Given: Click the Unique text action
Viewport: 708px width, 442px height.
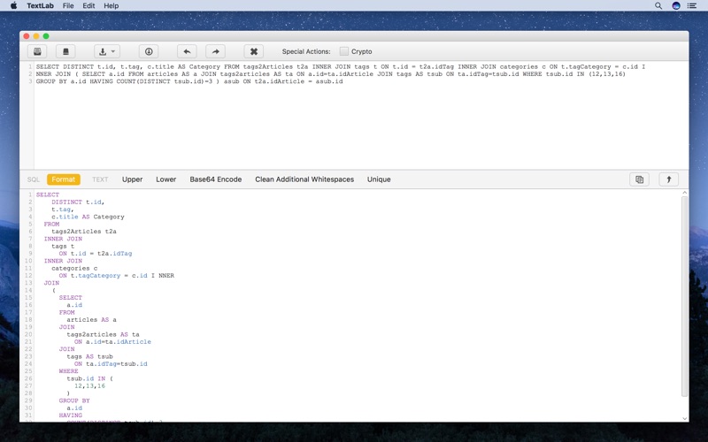Looking at the screenshot, I should [379, 179].
